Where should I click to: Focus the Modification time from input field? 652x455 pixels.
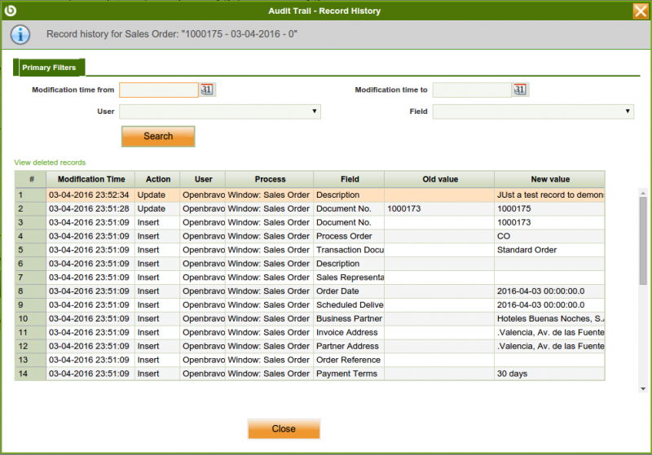[159, 90]
